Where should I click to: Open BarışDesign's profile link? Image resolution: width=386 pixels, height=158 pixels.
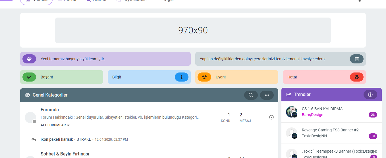[x=312, y=115]
